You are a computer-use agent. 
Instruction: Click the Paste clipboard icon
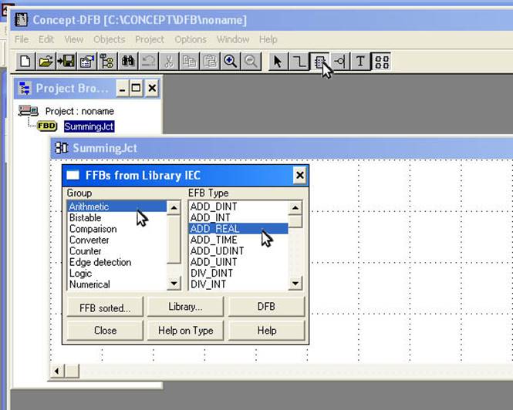pyautogui.click(x=210, y=61)
